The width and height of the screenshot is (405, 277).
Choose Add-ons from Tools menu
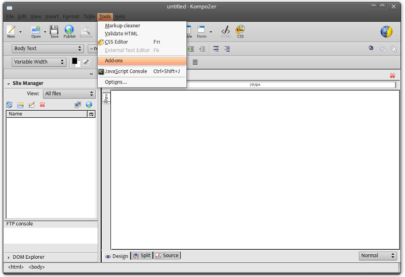click(x=142, y=61)
